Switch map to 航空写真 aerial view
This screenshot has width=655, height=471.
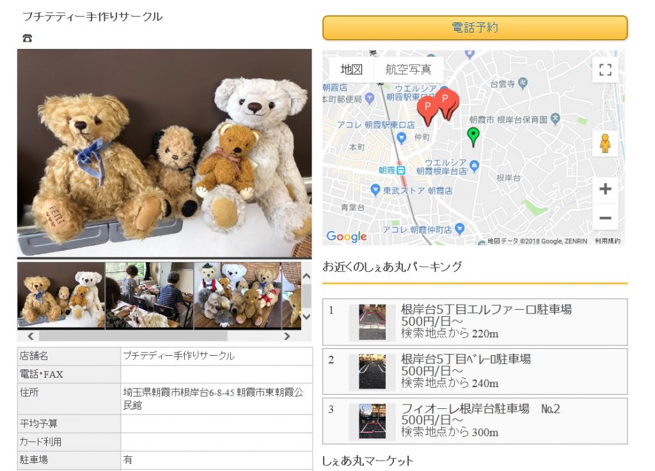(408, 69)
